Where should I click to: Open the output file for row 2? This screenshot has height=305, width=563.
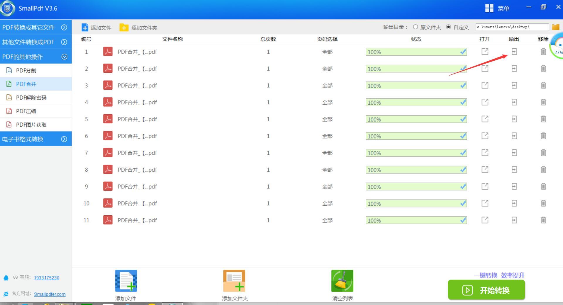click(x=485, y=69)
